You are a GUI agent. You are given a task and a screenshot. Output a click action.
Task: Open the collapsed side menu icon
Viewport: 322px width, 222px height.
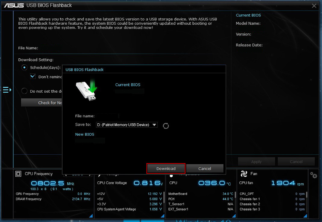tap(7, 90)
